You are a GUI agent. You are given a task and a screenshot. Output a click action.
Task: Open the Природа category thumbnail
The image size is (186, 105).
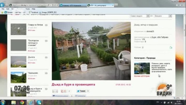(142, 68)
